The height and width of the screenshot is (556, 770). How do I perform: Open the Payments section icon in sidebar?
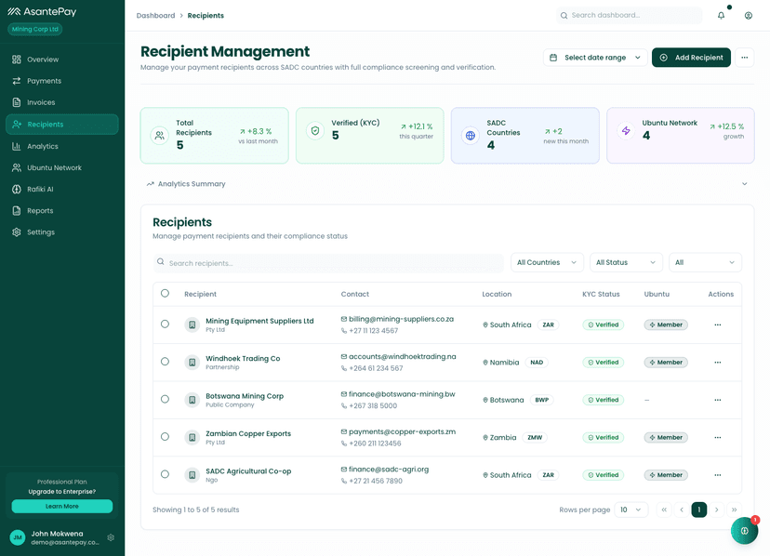pyautogui.click(x=16, y=81)
